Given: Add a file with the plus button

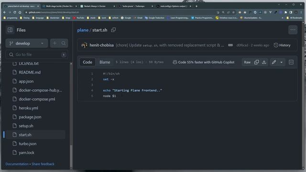Looking at the screenshot, I should click(55, 43).
